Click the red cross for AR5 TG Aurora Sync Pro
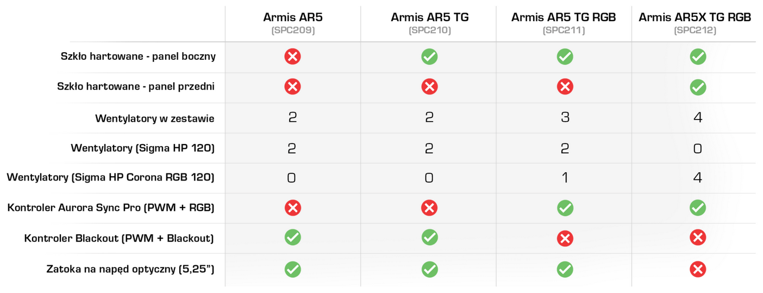Screen dimensions: 763x293 point(429,208)
